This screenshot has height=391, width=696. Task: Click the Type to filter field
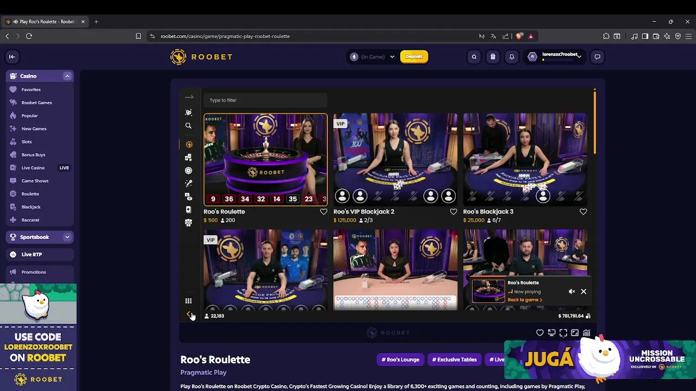(x=265, y=100)
